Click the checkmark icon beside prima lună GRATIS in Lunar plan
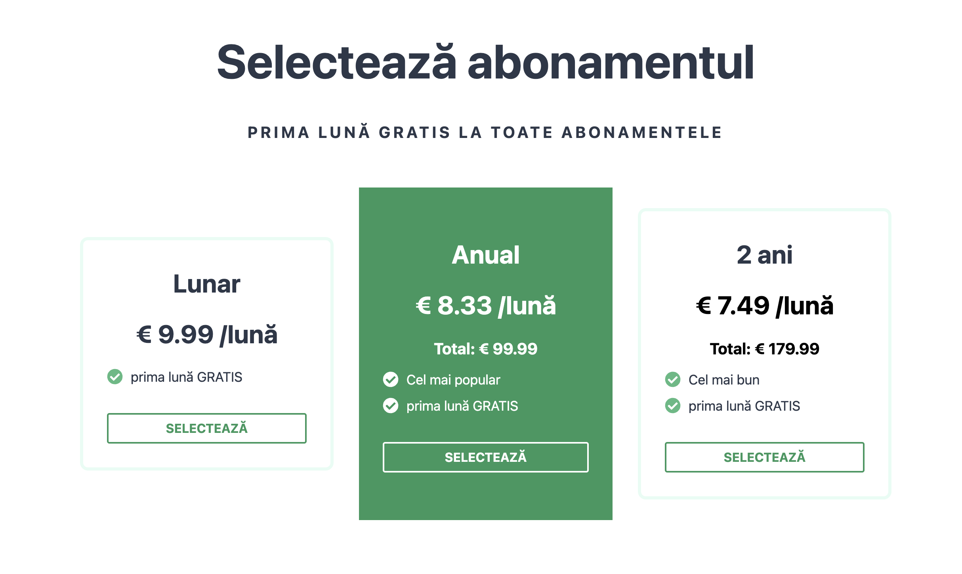This screenshot has height=574, width=962. (115, 377)
